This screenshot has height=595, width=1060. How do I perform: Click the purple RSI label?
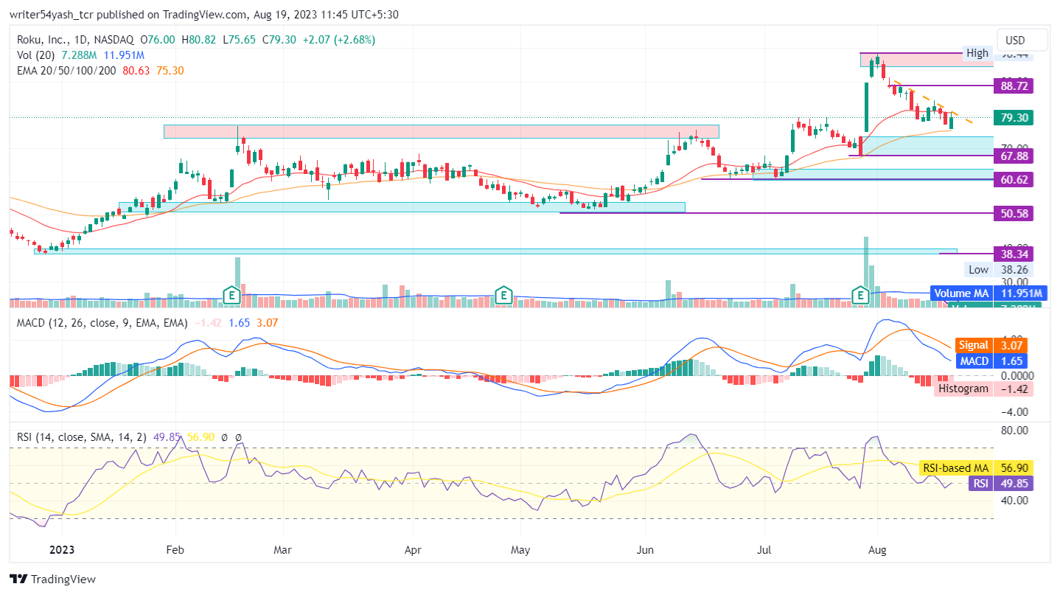(x=980, y=484)
